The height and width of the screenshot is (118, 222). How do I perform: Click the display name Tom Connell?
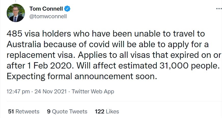pos(46,9)
